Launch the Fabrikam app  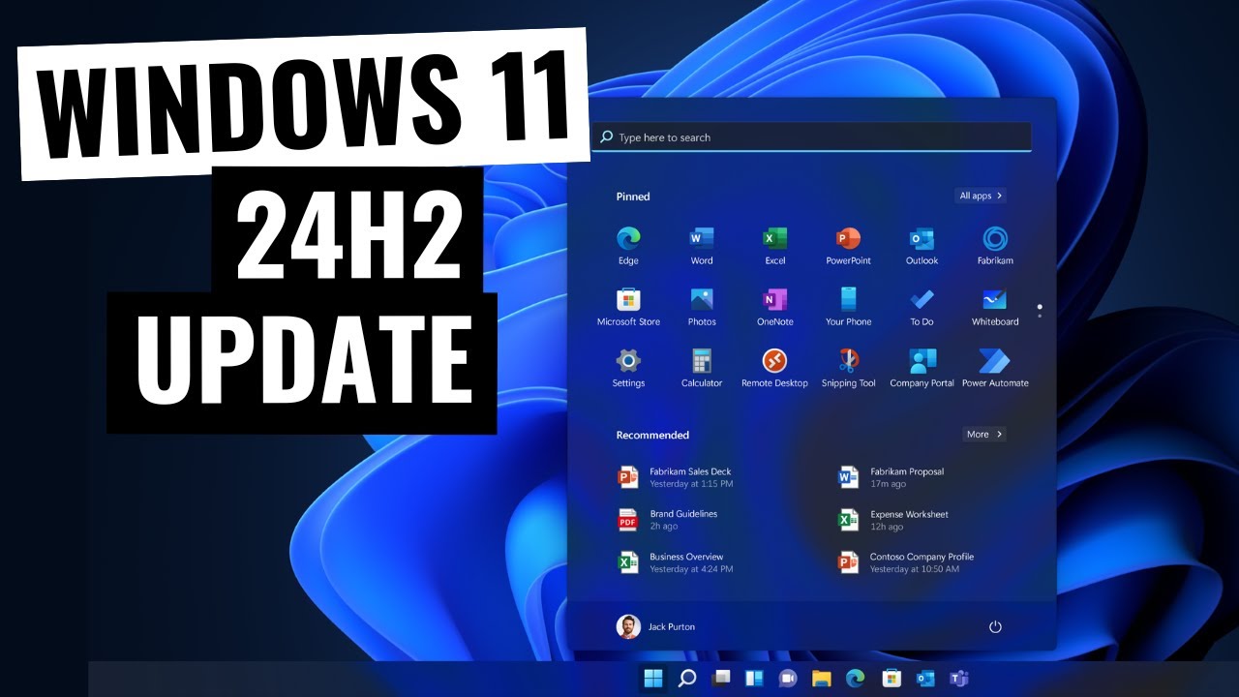(x=995, y=245)
